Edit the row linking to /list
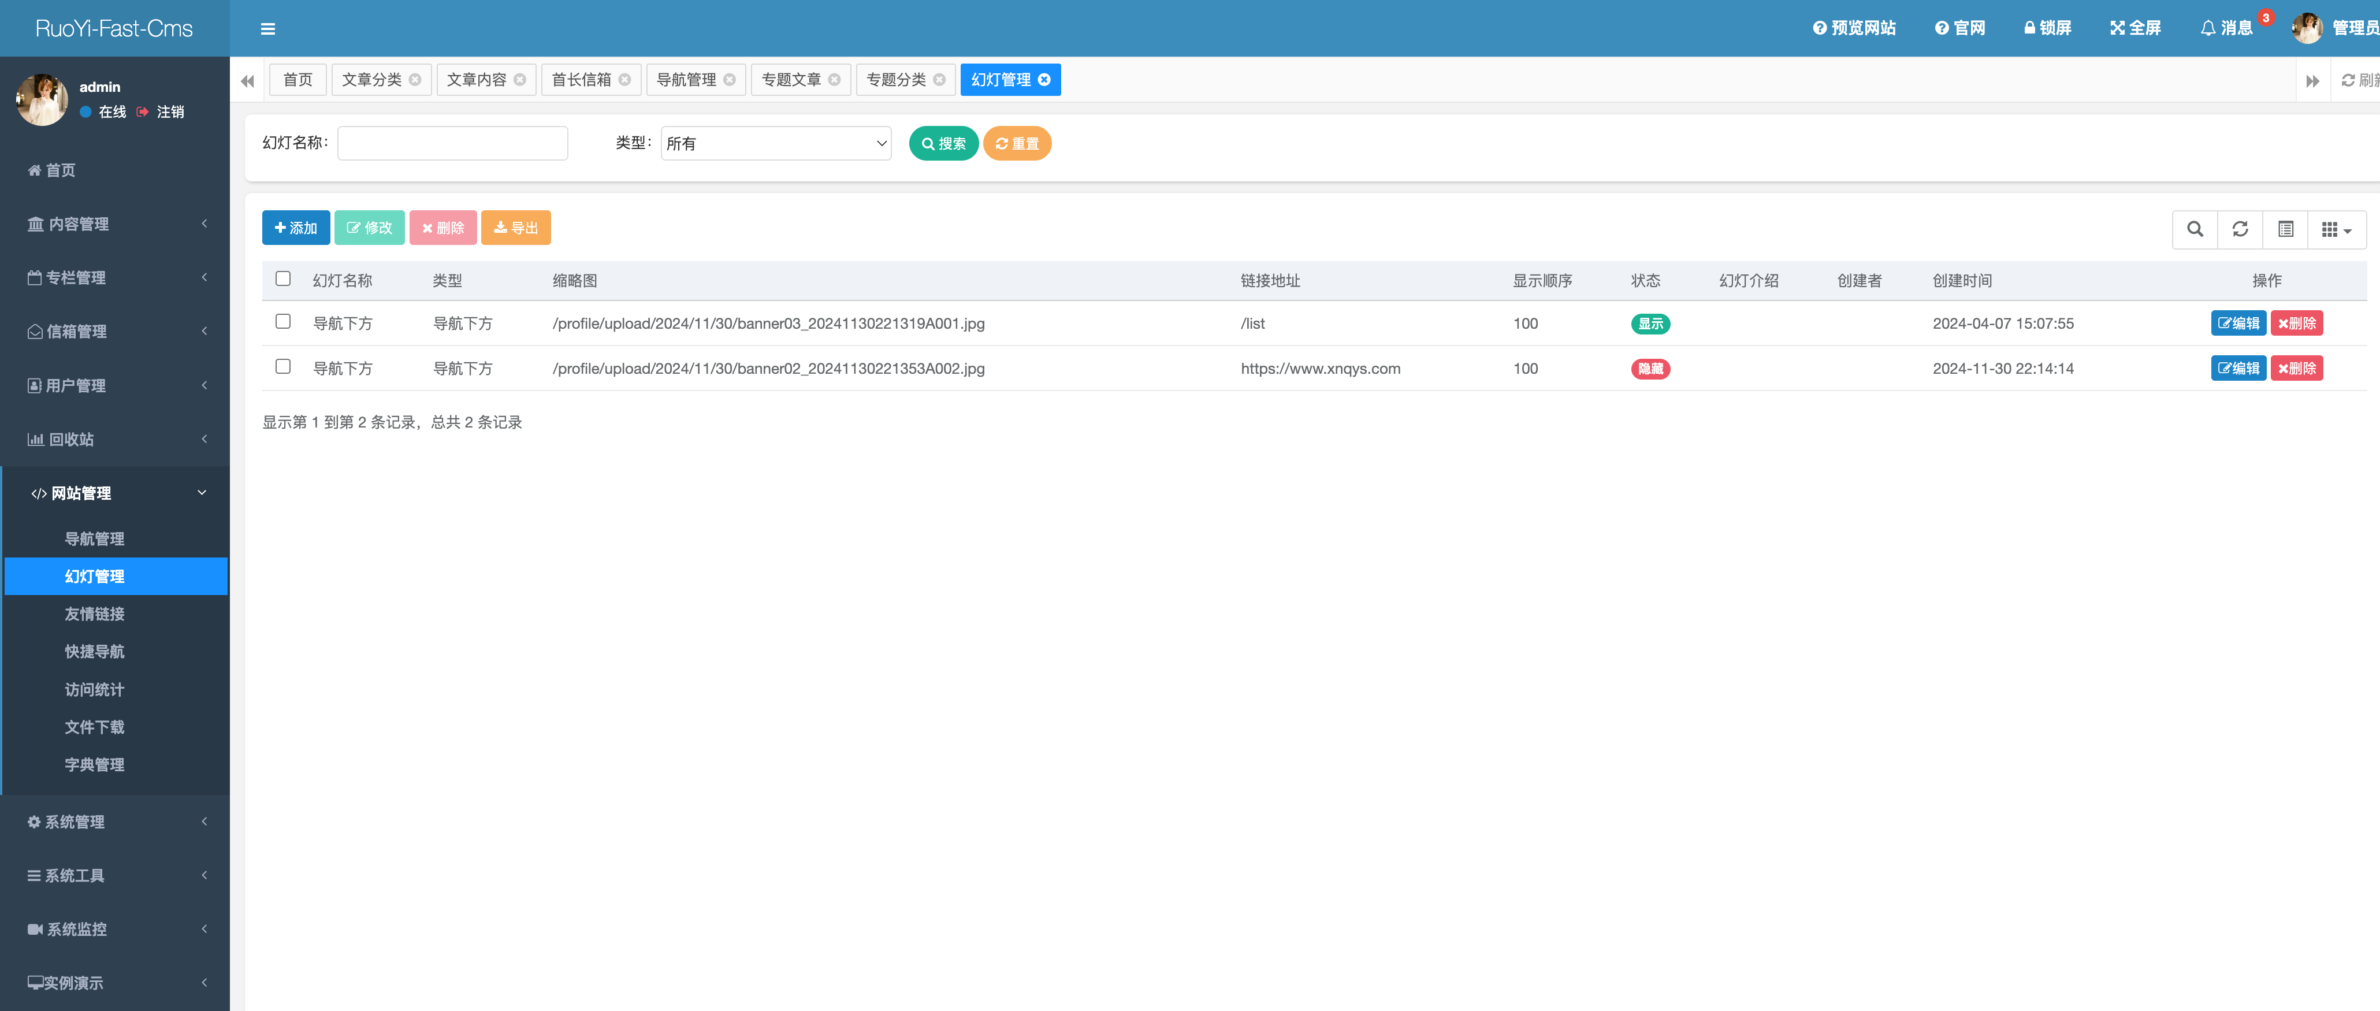Screen dimensions: 2380x1011 [x=2238, y=324]
